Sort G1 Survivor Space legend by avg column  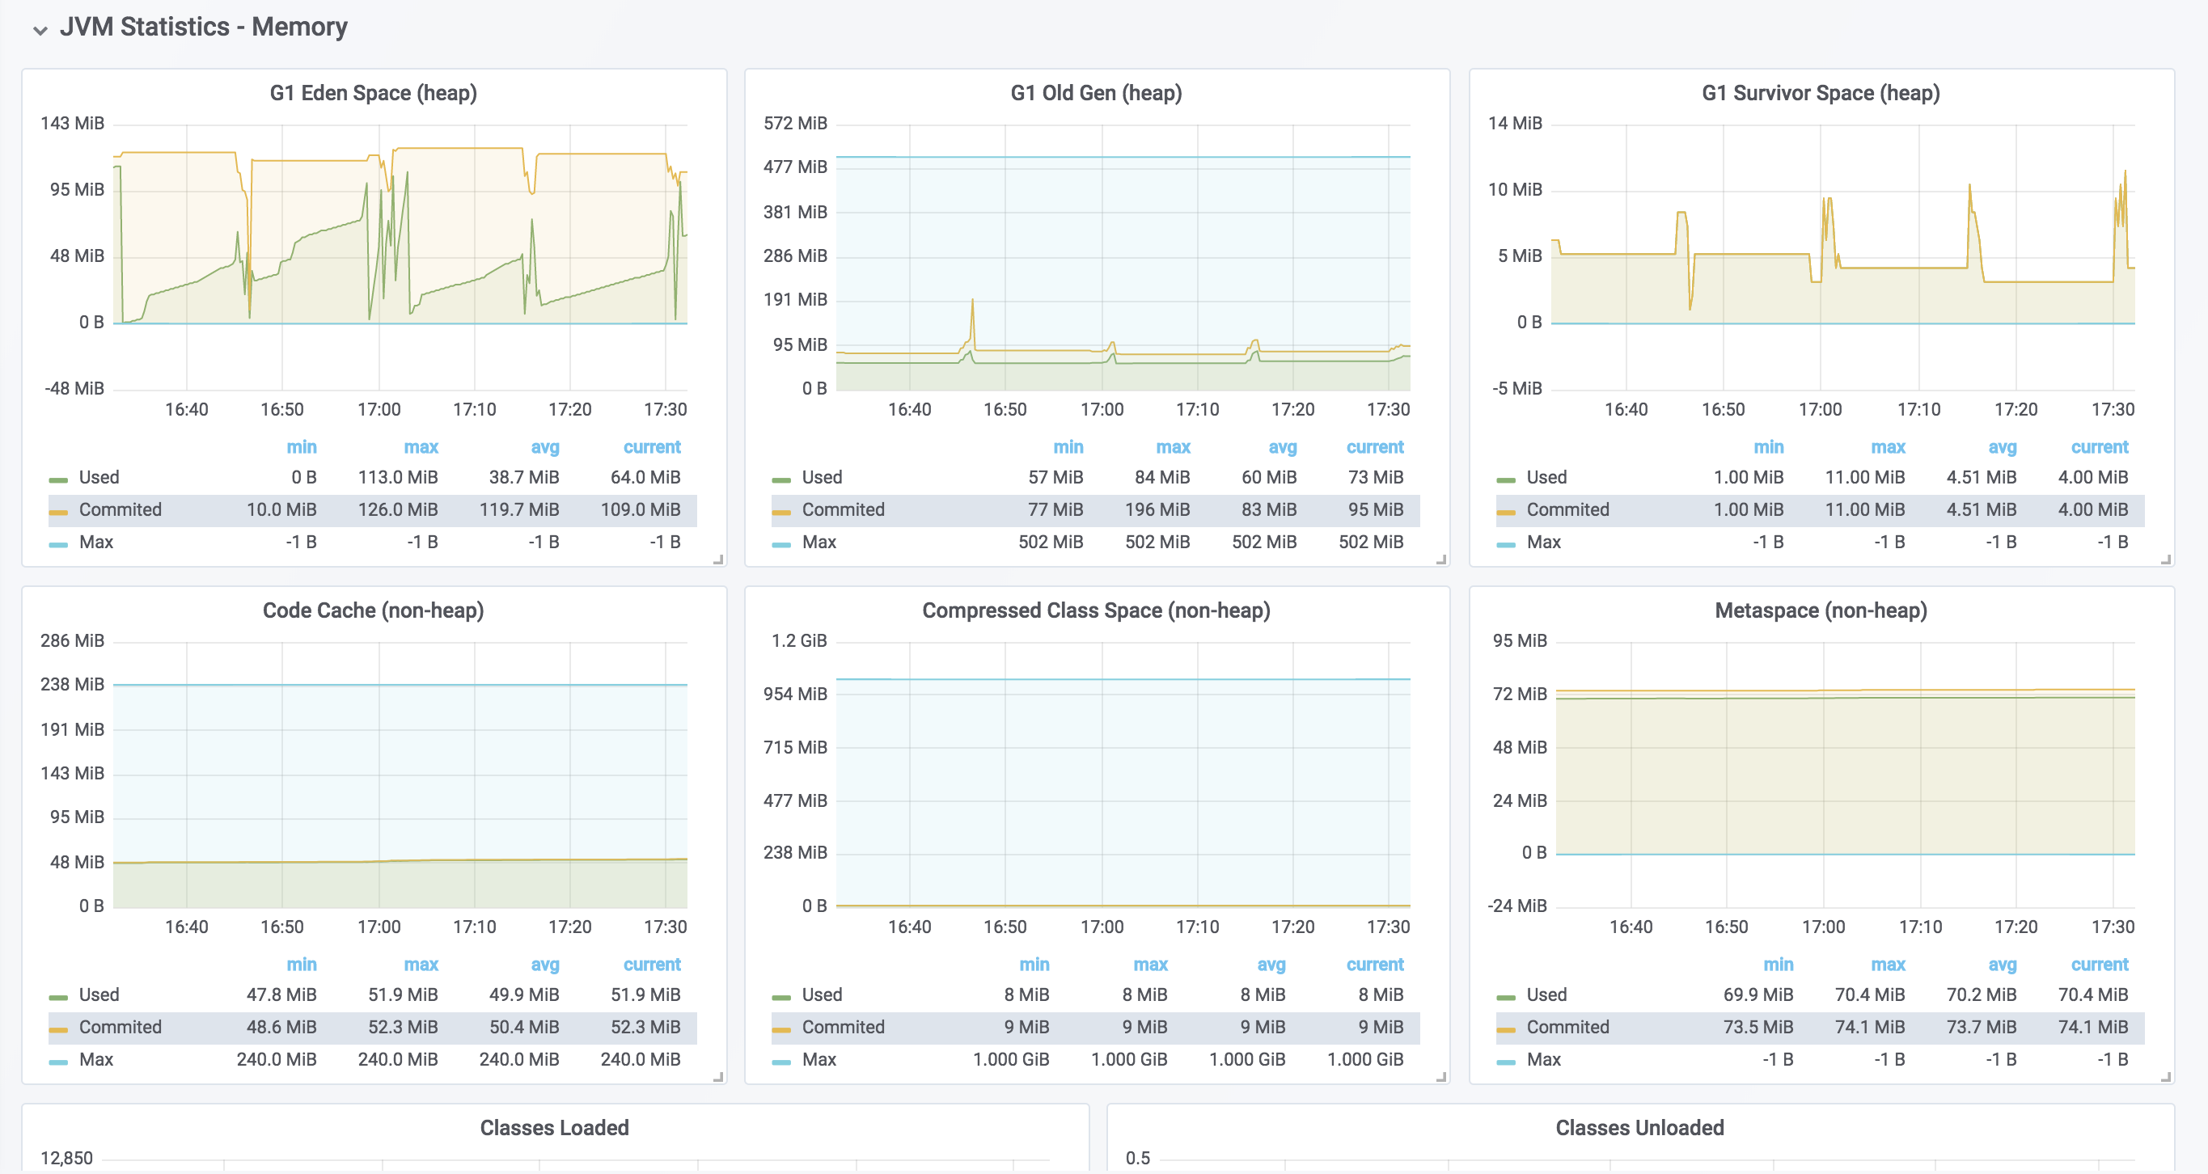[2002, 446]
